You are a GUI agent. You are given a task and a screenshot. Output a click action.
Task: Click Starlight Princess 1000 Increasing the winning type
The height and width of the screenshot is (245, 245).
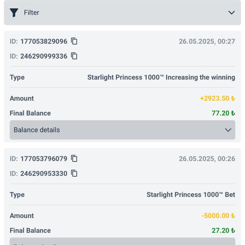click(161, 77)
